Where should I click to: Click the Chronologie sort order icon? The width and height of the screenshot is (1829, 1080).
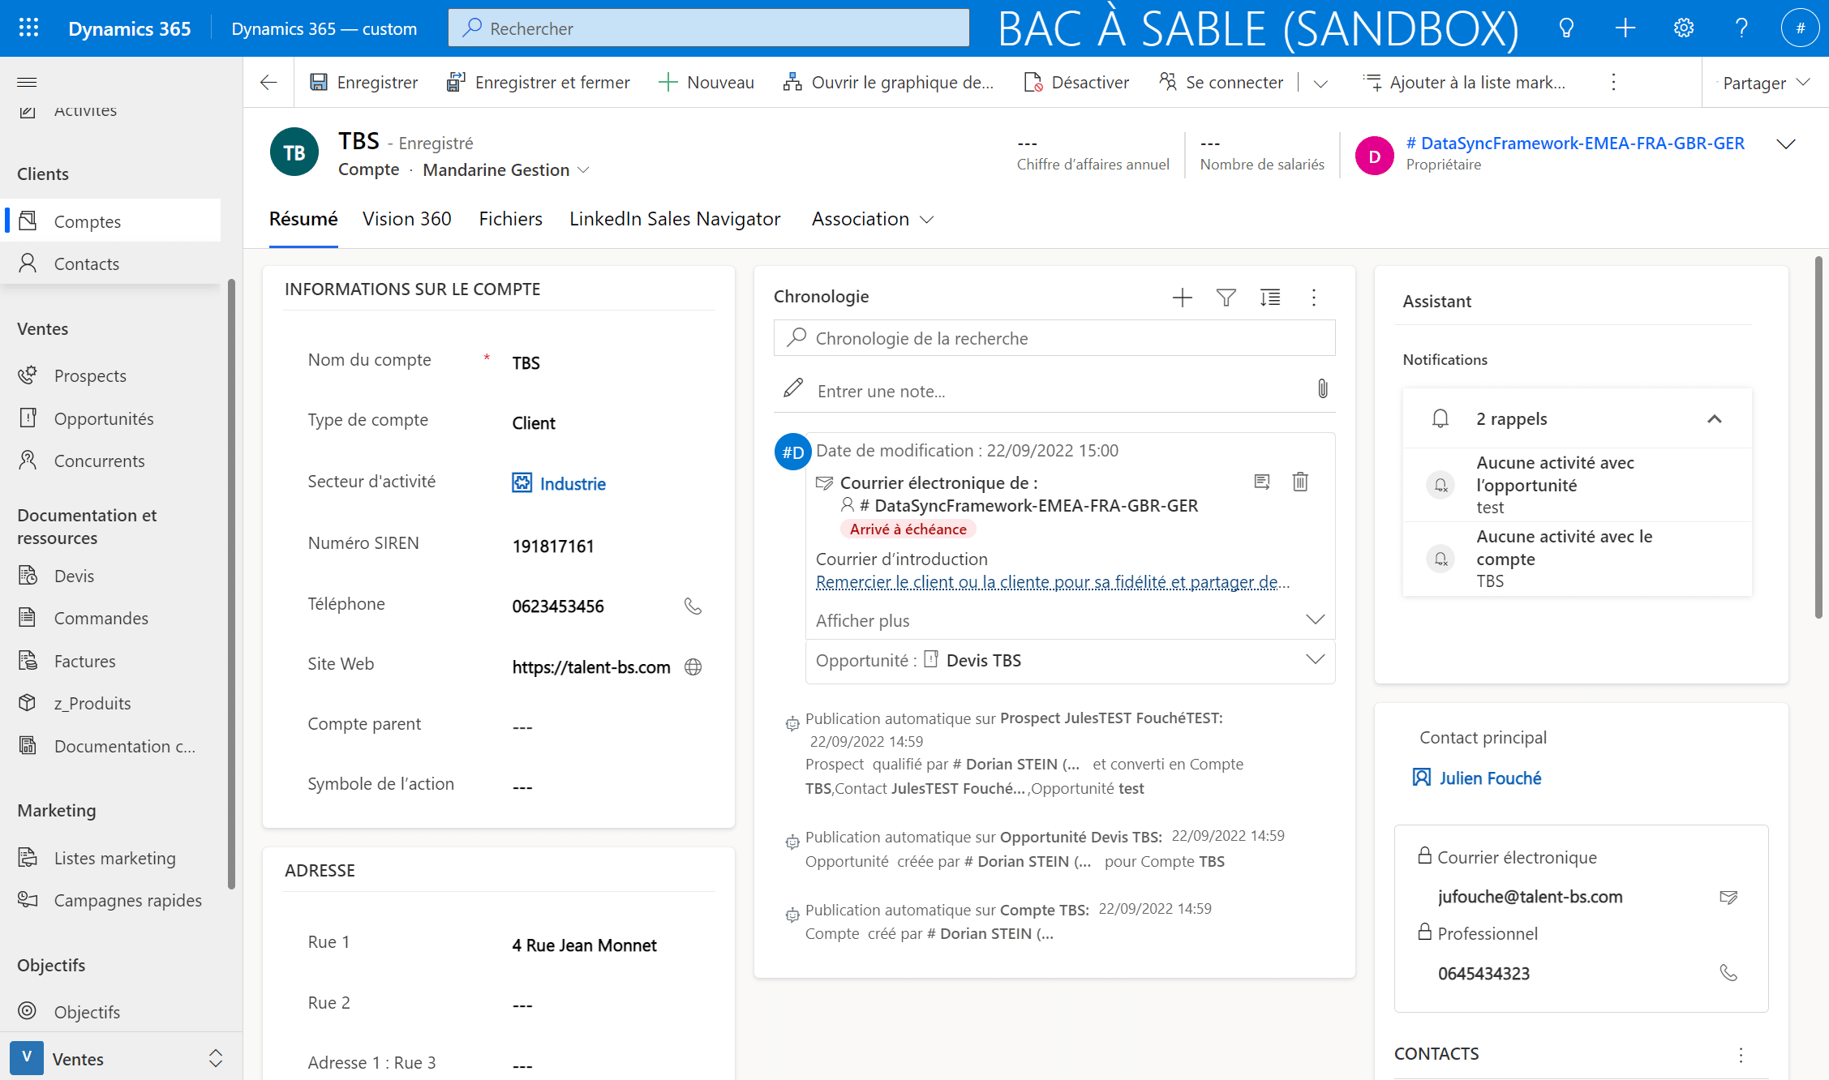tap(1270, 298)
